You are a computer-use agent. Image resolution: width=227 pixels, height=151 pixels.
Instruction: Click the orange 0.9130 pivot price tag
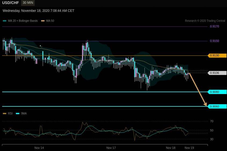[x=217, y=55]
